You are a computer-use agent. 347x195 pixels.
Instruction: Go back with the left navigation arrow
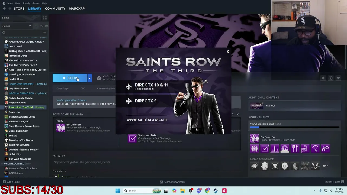coord(4,9)
